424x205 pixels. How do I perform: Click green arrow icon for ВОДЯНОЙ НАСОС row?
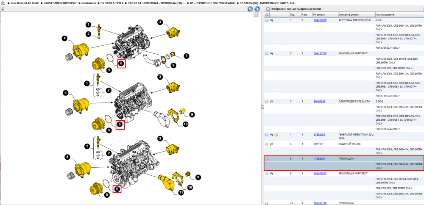tap(271, 144)
